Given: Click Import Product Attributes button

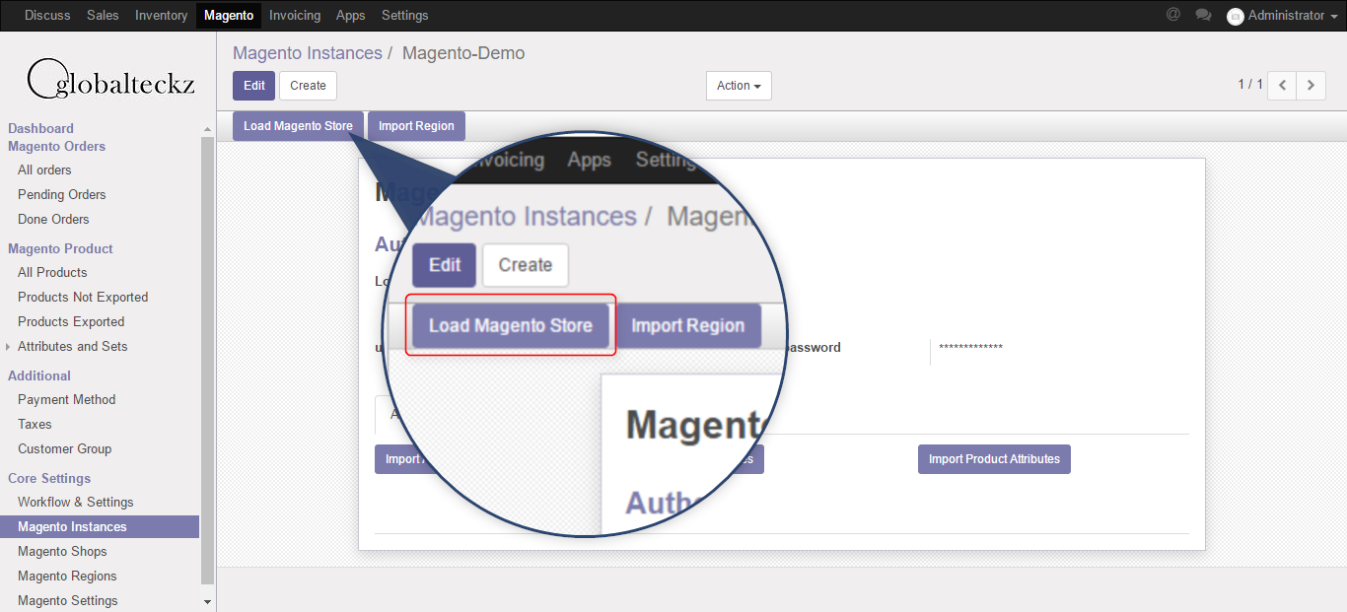Looking at the screenshot, I should [994, 459].
